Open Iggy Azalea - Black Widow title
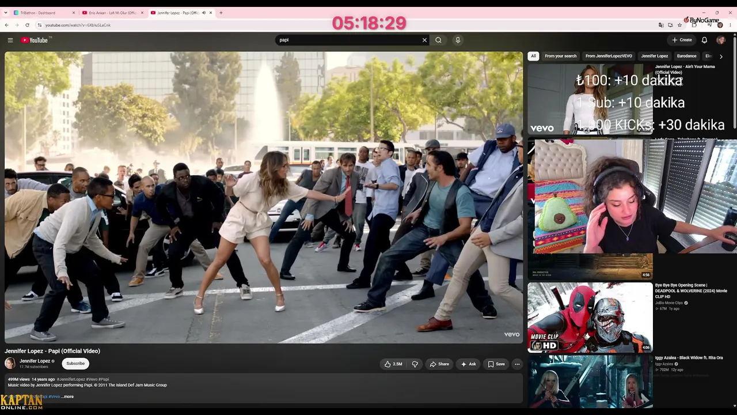 pyautogui.click(x=689, y=358)
